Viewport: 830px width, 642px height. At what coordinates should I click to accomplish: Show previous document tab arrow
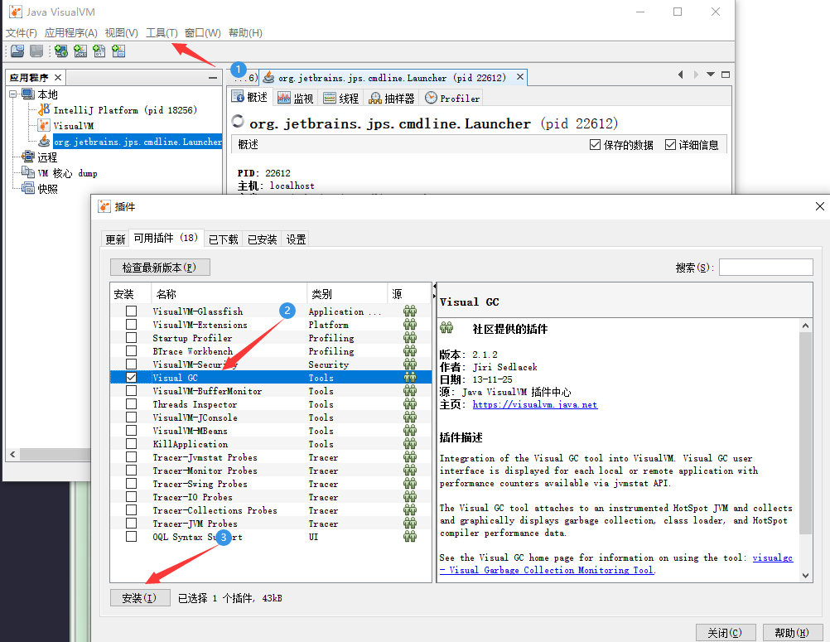[681, 75]
